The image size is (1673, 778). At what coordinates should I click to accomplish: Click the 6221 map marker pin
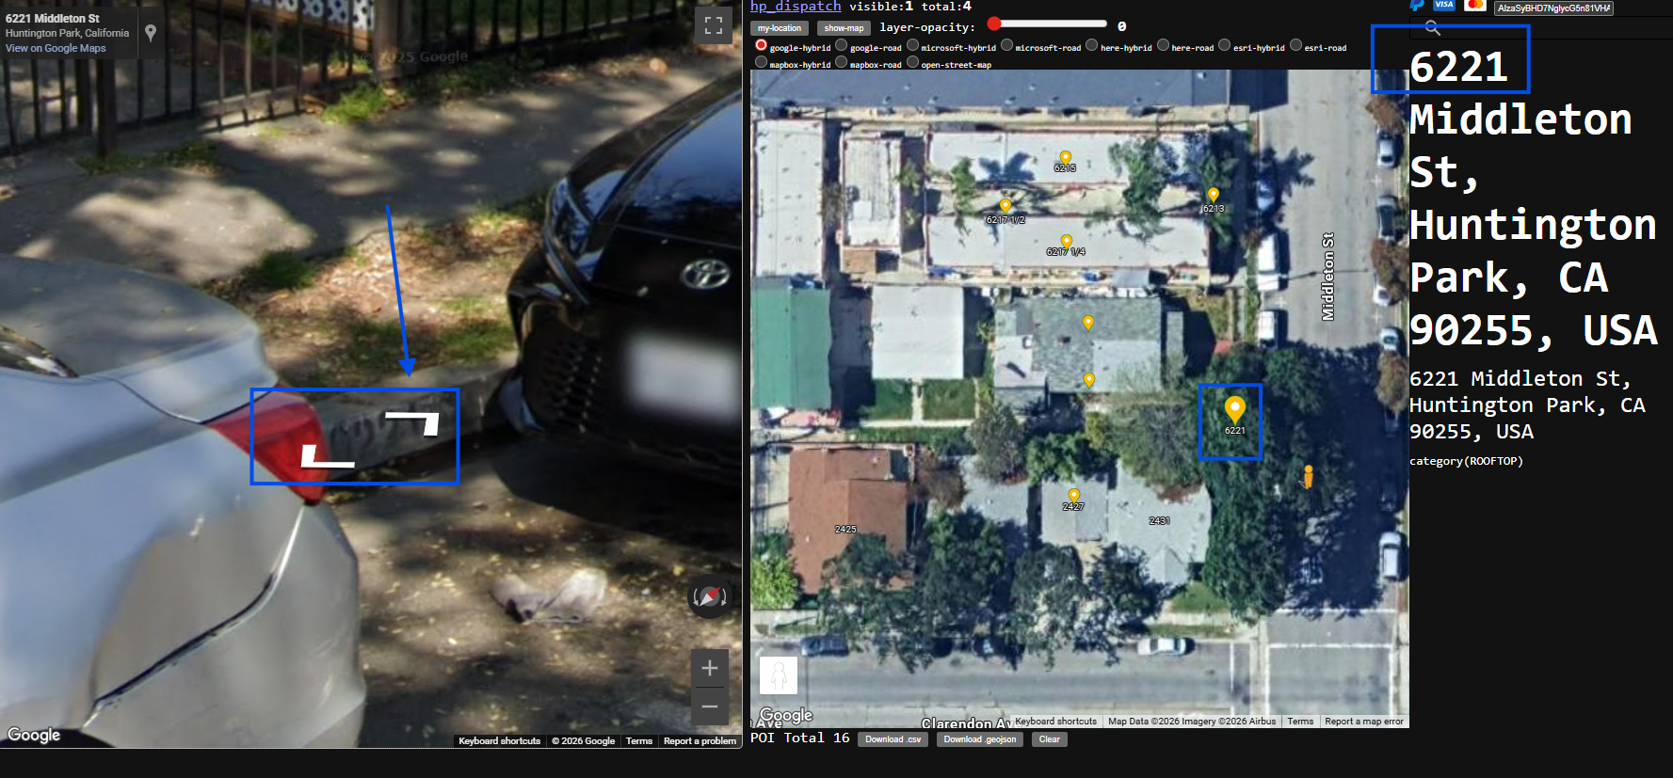[1234, 409]
